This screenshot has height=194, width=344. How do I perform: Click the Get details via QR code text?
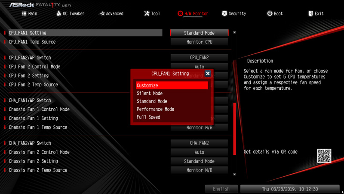click(x=270, y=152)
